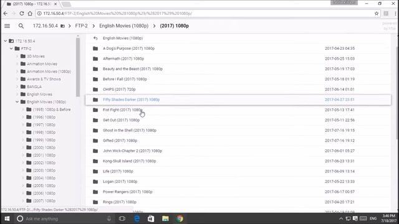This screenshot has width=399, height=224.
Task: Click folder icon next to Get Out
Action: coord(95,120)
